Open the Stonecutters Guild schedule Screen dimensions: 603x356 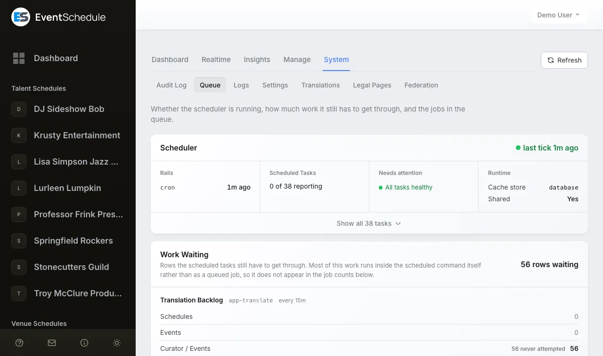[x=72, y=267]
